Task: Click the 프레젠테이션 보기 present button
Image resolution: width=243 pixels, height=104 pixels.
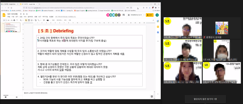Action: click(x=135, y=15)
